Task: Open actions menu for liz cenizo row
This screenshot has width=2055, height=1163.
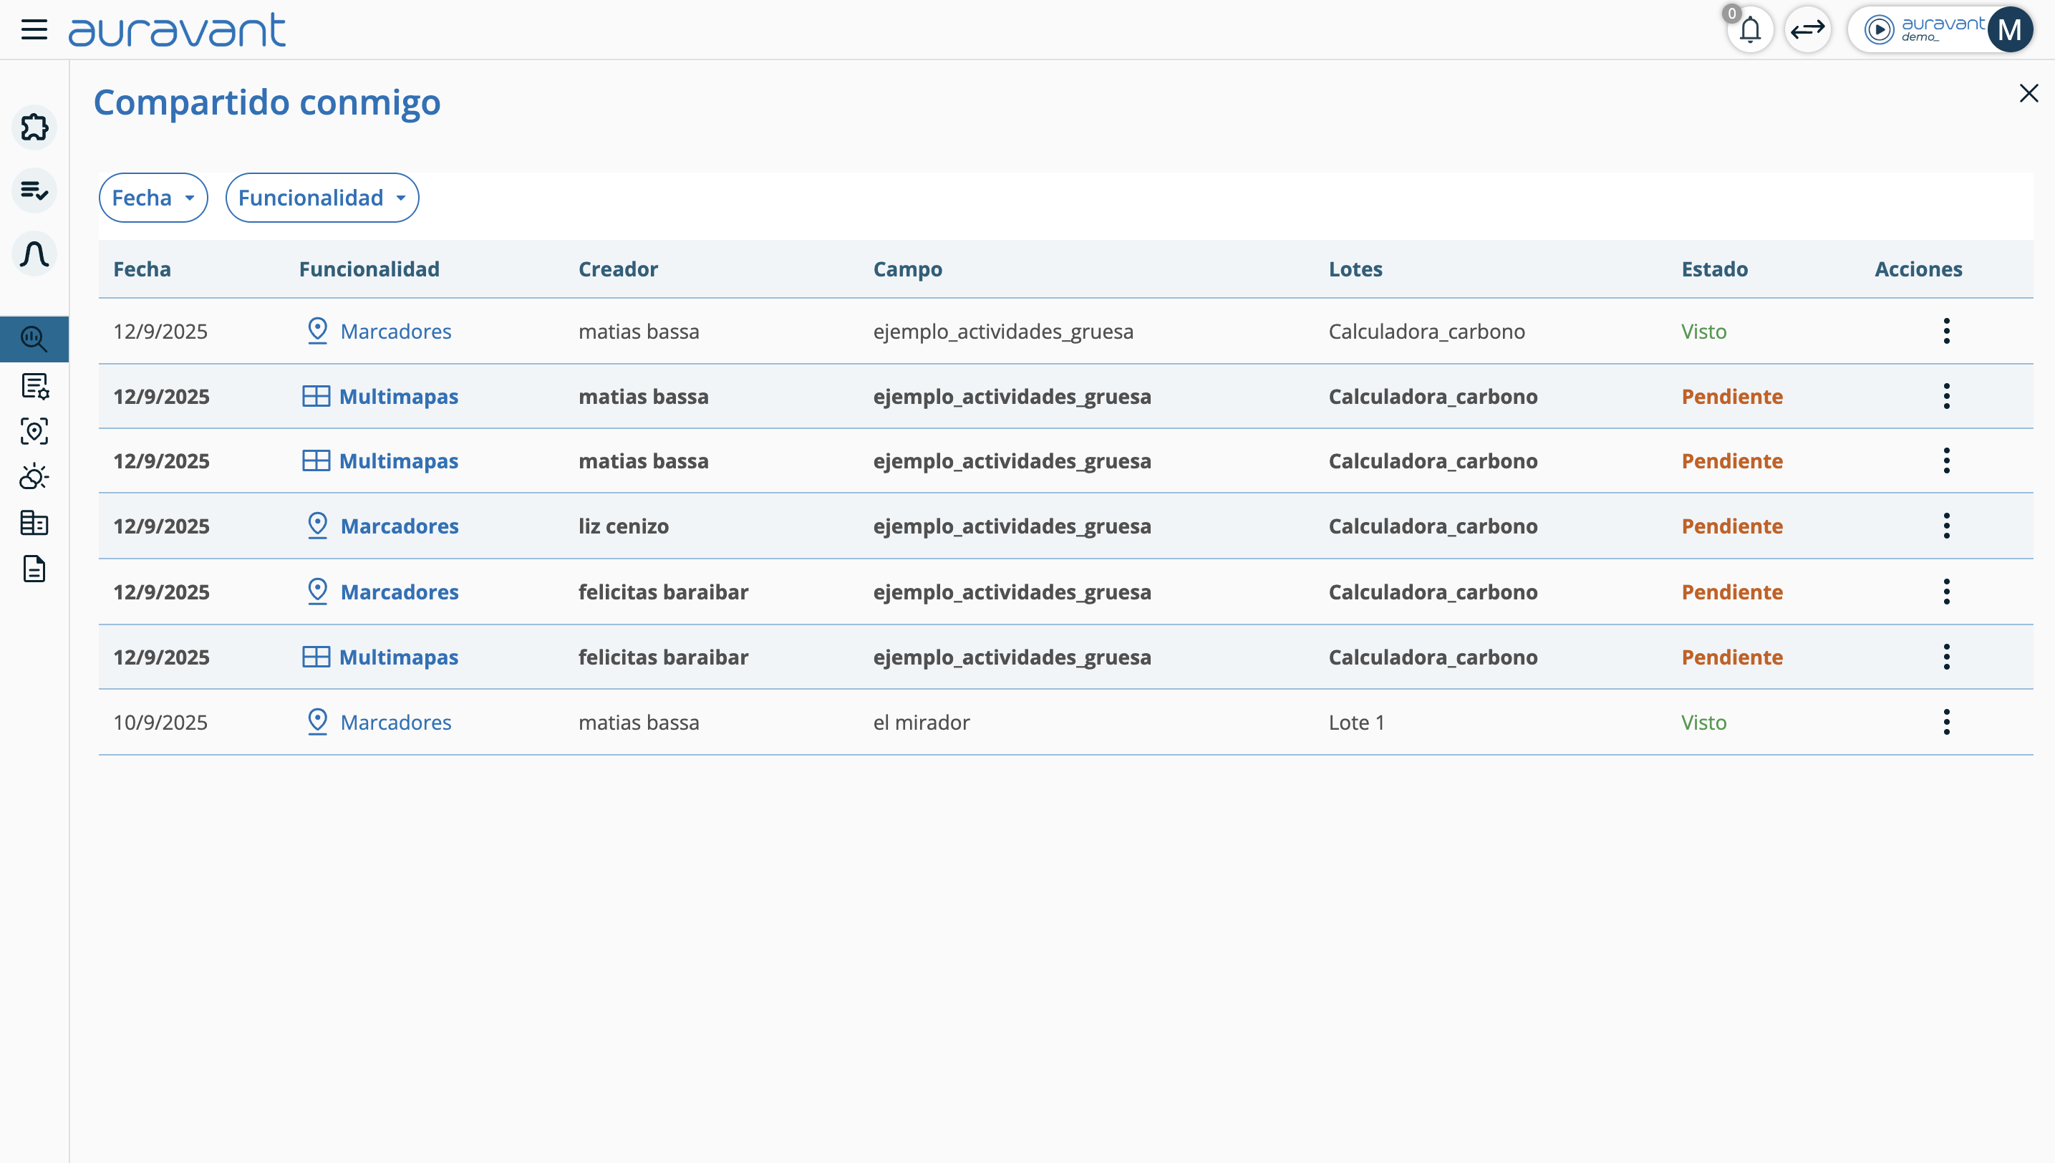Action: (1945, 526)
